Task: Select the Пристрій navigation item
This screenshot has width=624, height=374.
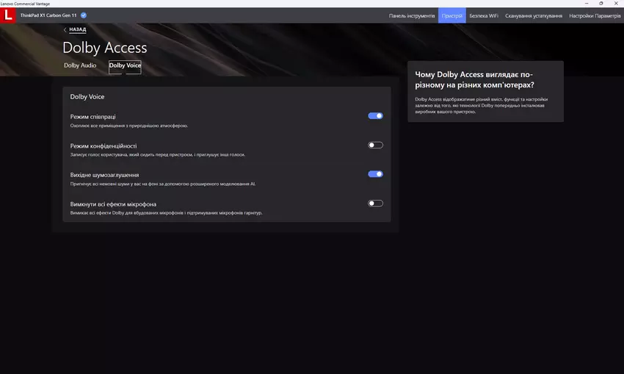Action: pos(452,15)
